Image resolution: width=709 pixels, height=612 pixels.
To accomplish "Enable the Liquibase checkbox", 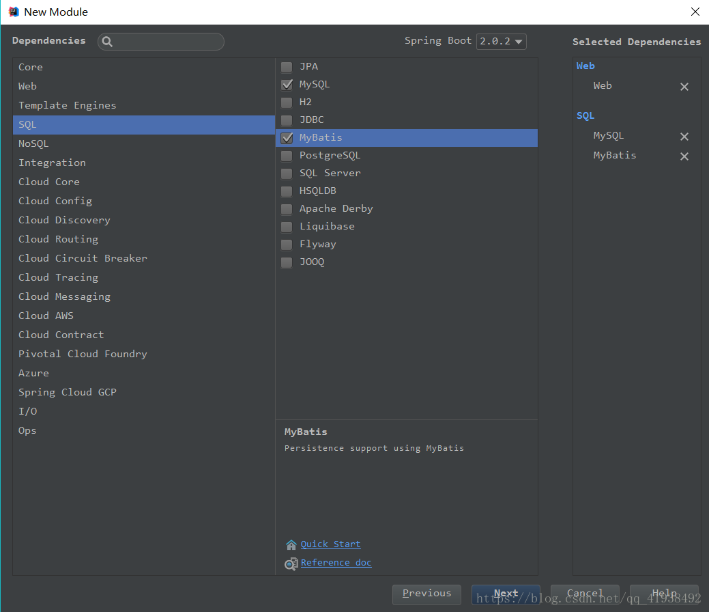I will (287, 227).
